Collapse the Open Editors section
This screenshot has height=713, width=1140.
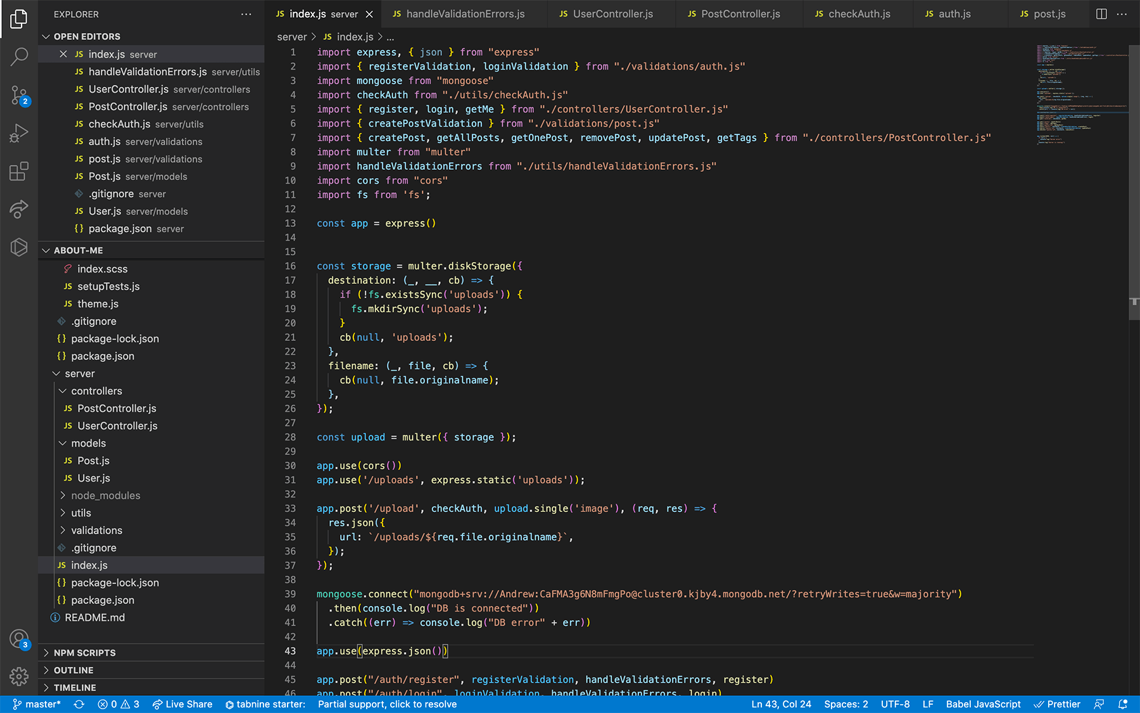[x=151, y=37]
